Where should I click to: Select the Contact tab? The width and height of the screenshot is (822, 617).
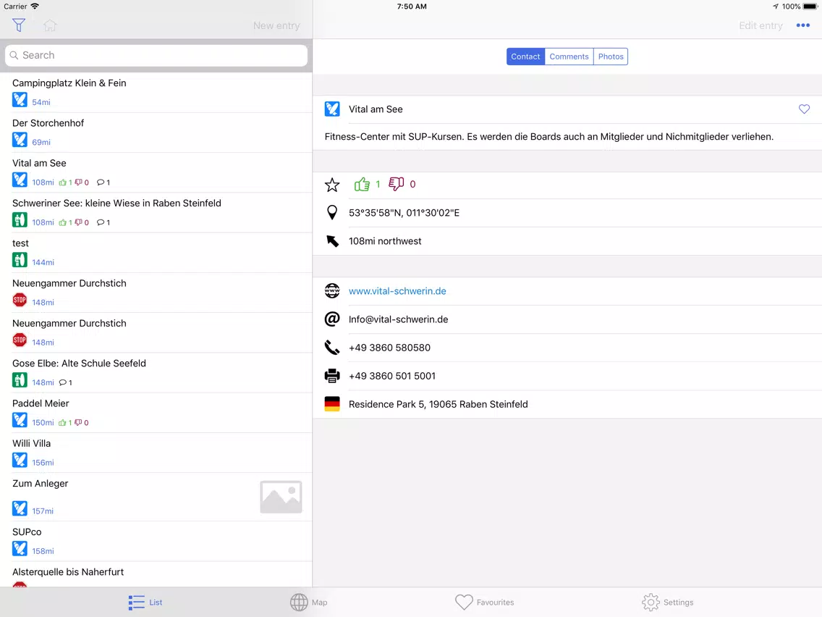click(525, 56)
